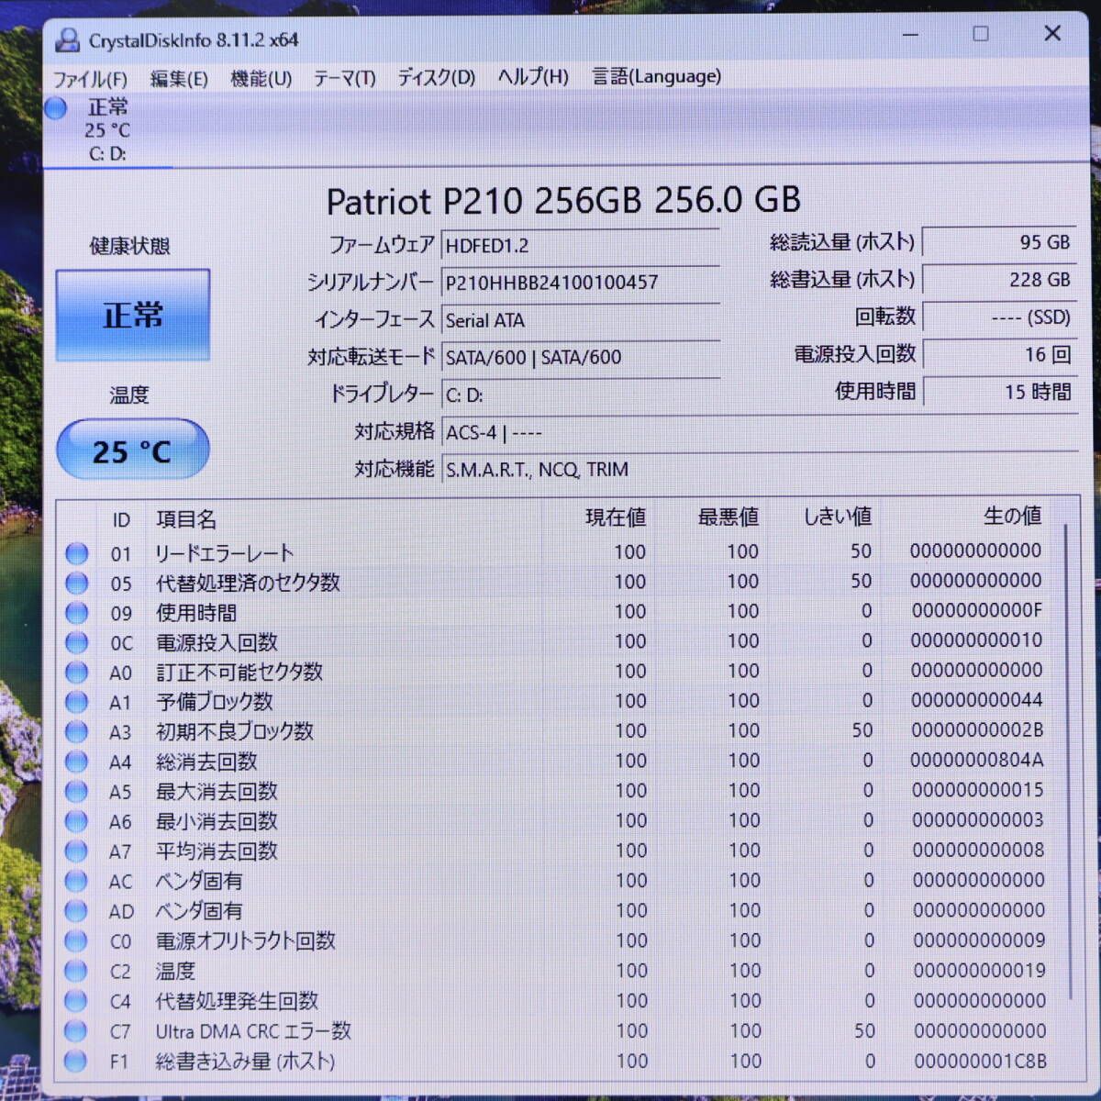Click status circle for row AD ベンダ固有
The width and height of the screenshot is (1101, 1101).
point(76,911)
